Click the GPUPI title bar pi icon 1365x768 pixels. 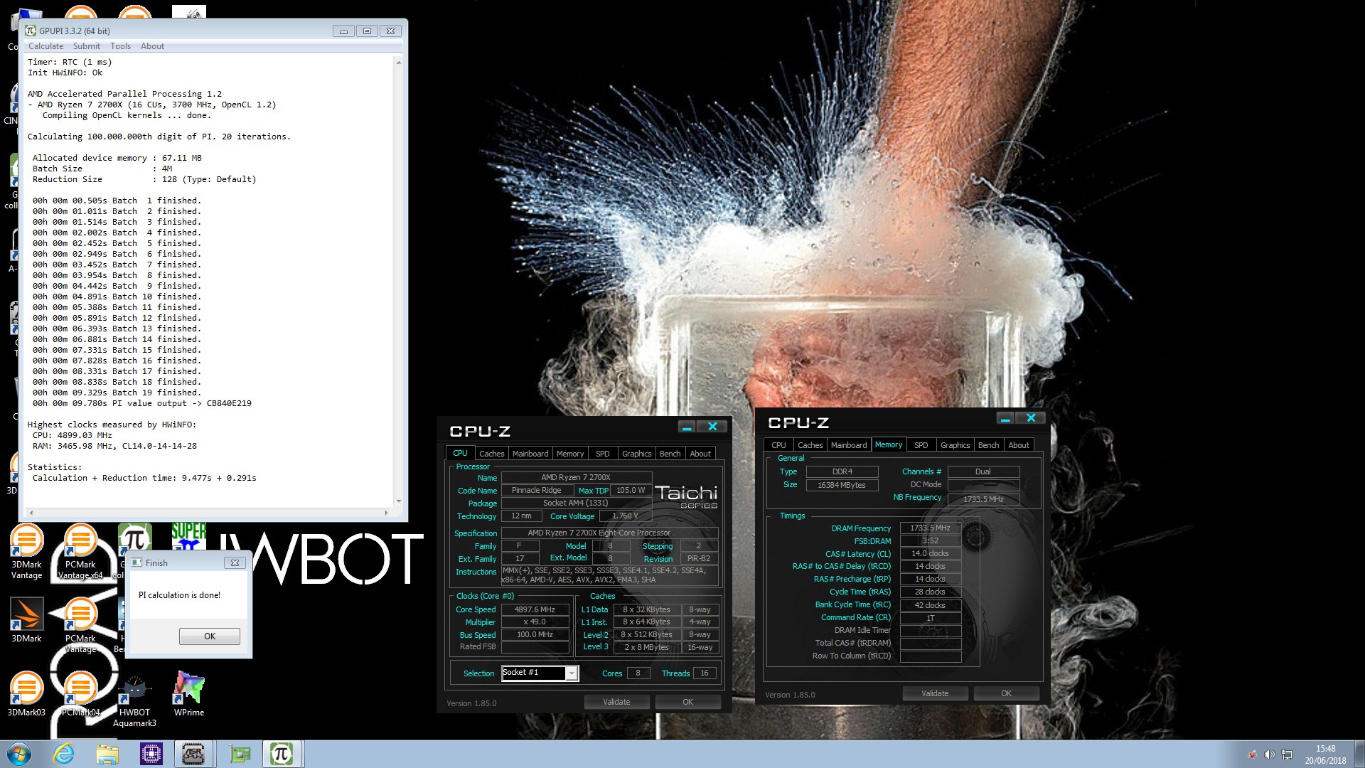[31, 31]
